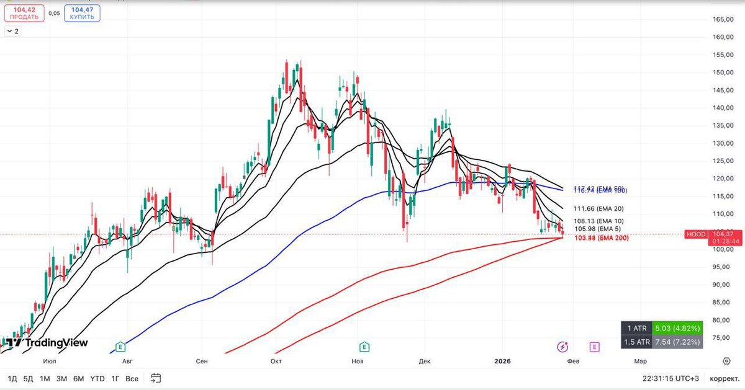Click the 117.42 (EMA 50) label
Image resolution: width=745 pixels, height=390 pixels.
(598, 188)
